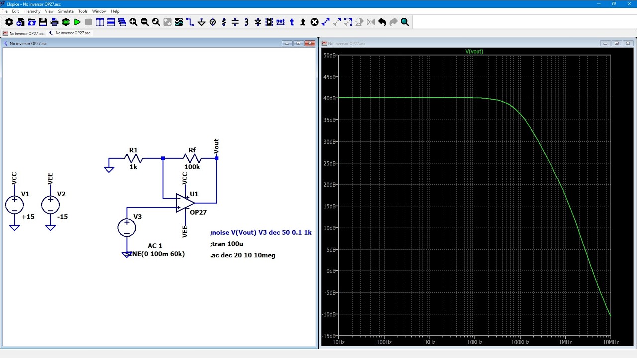Click the 100KHz frequency axis label

point(520,342)
